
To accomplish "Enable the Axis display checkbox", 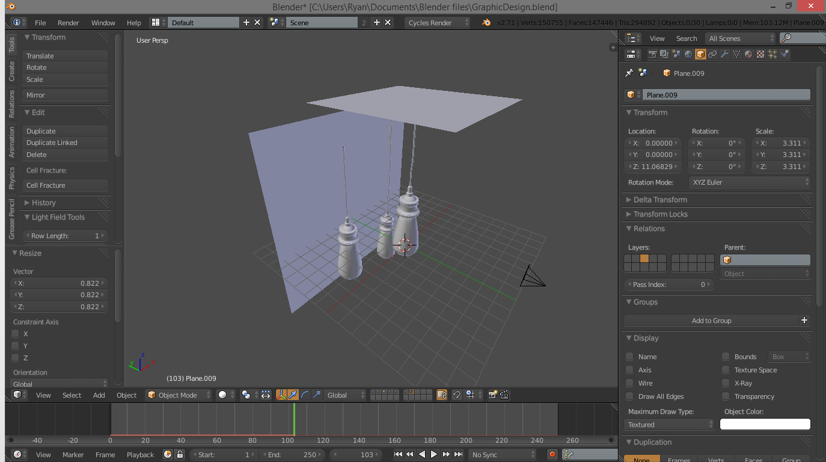I will [x=629, y=369].
